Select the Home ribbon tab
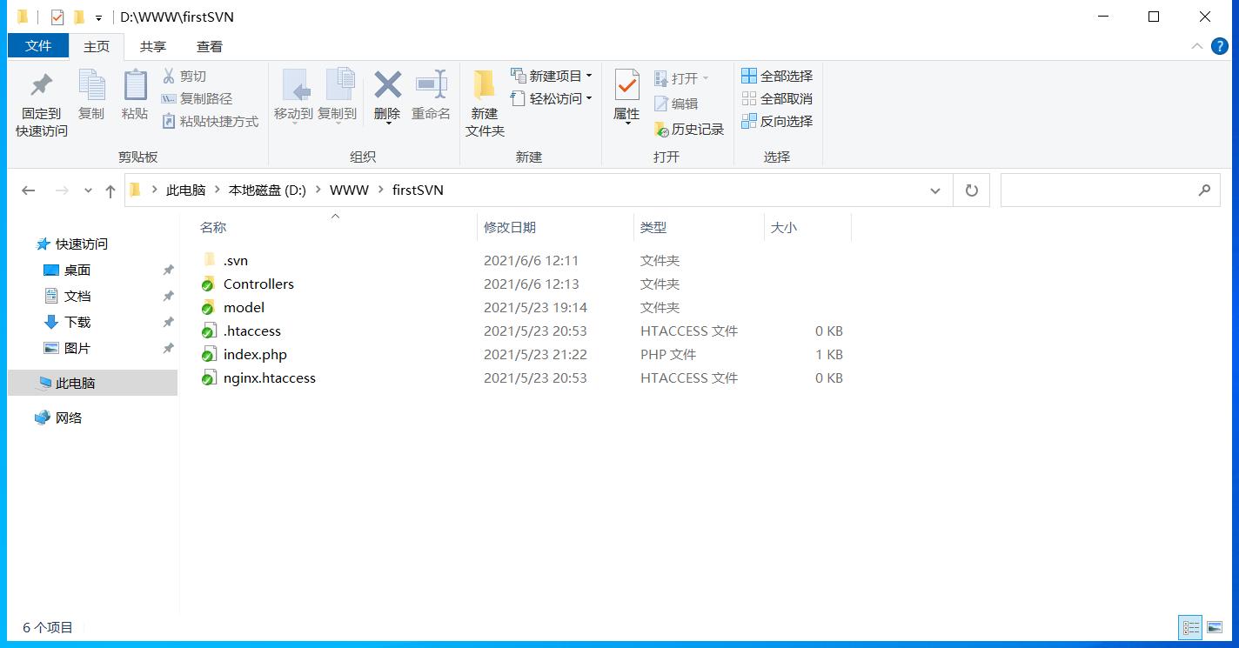Screen dimensions: 1239x648 coord(97,47)
